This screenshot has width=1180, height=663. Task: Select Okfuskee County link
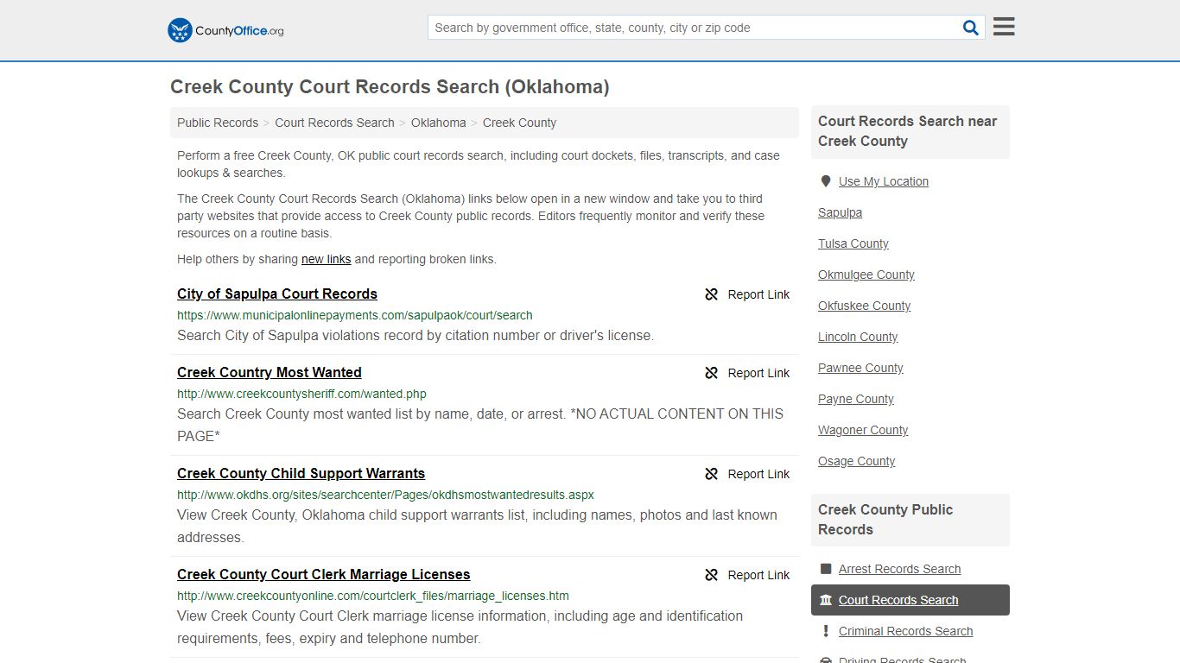[x=864, y=306]
